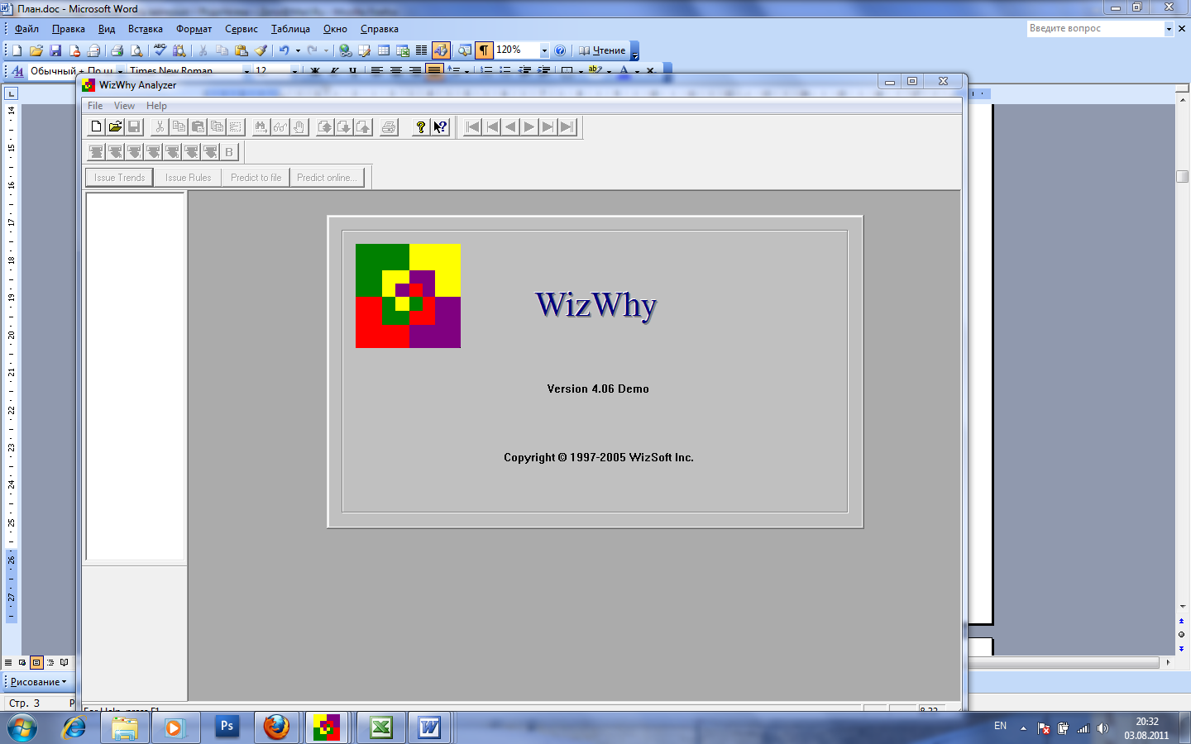This screenshot has height=744, width=1191.
Task: Click the Save diskette icon in WizWhy
Action: coord(134,126)
